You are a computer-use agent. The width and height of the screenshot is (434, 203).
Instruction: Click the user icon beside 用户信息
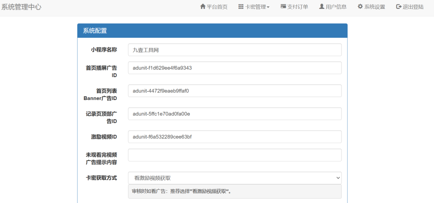(x=322, y=7)
